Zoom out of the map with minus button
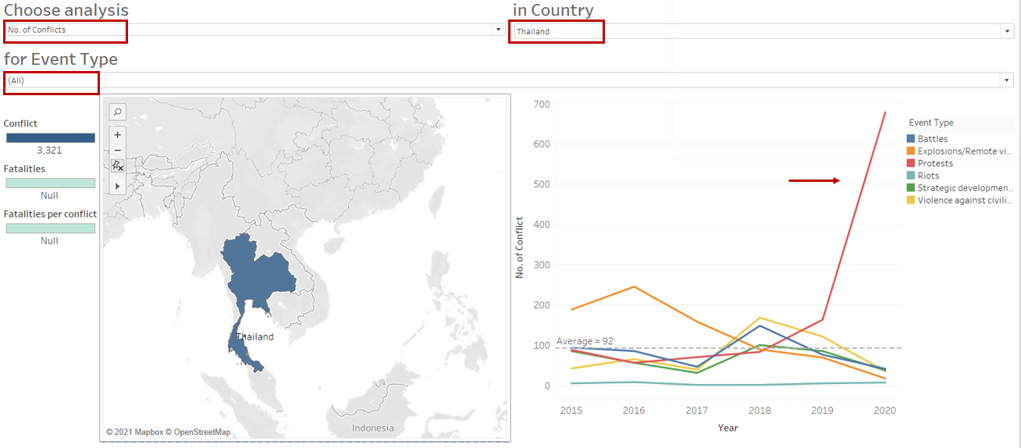The height and width of the screenshot is (448, 1021). pyautogui.click(x=117, y=150)
